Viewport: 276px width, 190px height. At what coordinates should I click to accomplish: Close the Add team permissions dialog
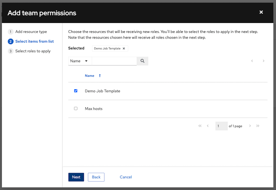pos(261,12)
